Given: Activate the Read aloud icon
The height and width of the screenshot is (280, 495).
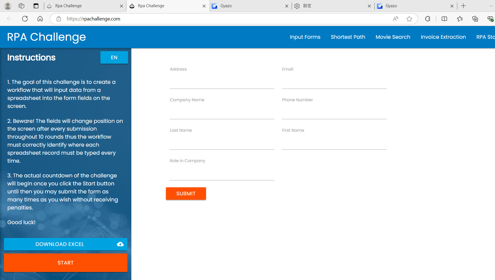Looking at the screenshot, I should (395, 19).
